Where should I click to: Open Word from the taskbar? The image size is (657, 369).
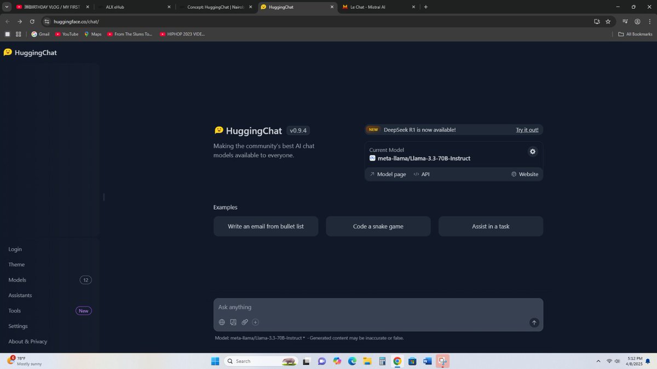[x=428, y=361]
